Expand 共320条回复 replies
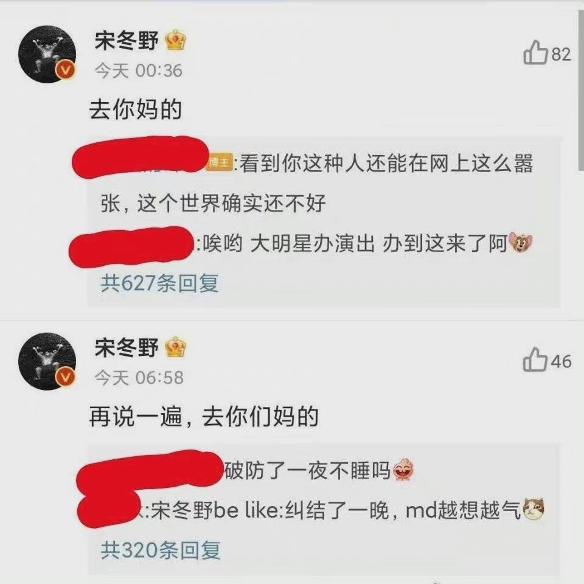This screenshot has width=584, height=584. tap(161, 550)
